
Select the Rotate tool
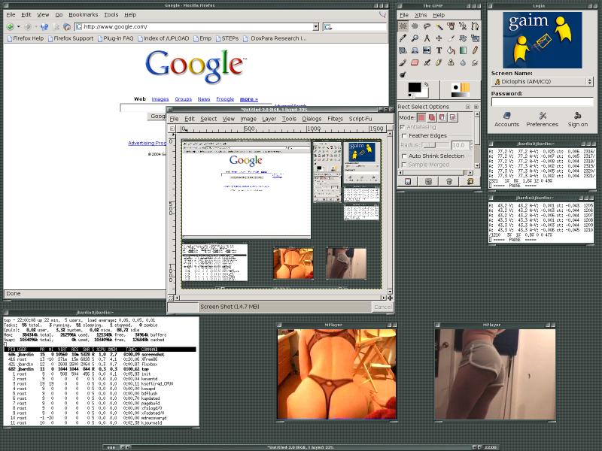coord(463,38)
